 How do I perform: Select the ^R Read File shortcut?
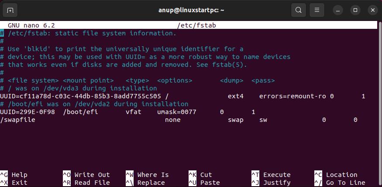86,183
